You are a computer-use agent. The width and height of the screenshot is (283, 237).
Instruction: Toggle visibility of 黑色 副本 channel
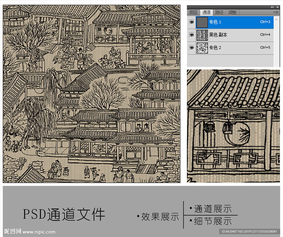coord(192,35)
